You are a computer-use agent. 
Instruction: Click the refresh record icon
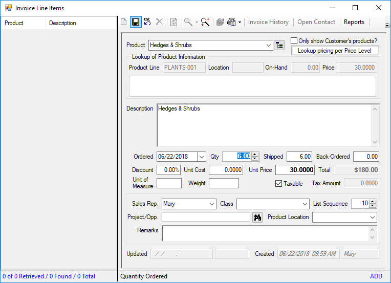tap(174, 22)
